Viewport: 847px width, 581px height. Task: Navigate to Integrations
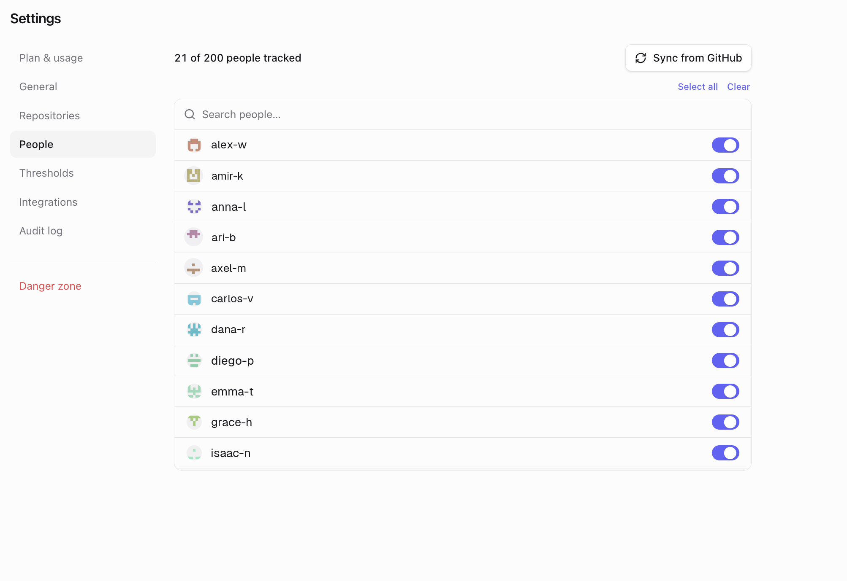(83, 202)
